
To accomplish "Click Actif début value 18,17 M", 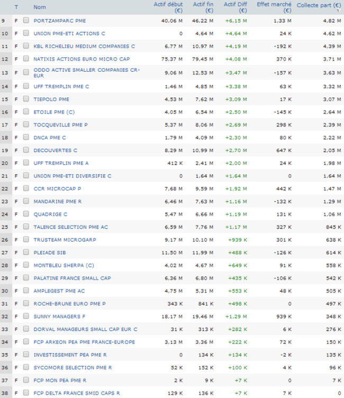I will click(172, 316).
